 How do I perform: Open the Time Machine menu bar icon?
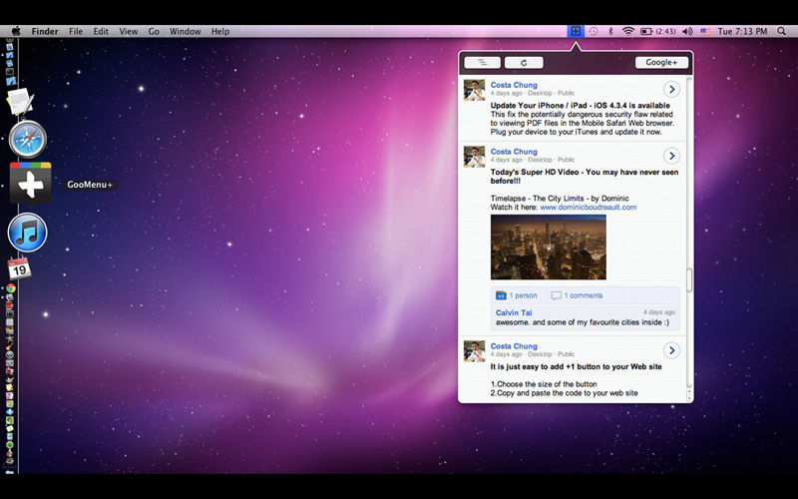tap(594, 31)
